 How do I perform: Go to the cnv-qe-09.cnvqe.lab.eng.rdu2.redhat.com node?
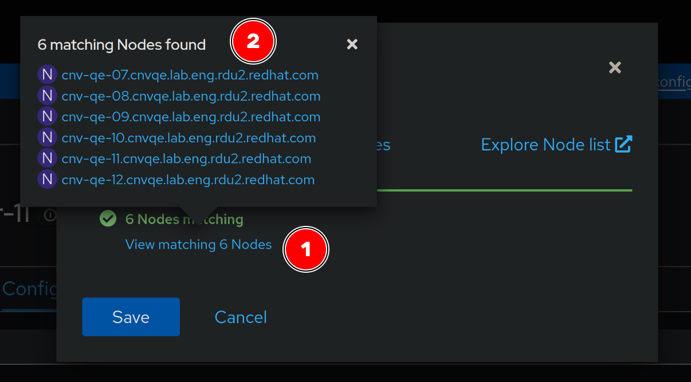pyautogui.click(x=191, y=117)
